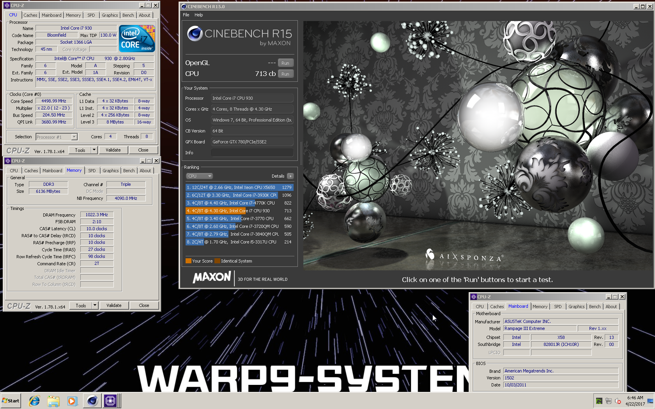Click Close button in Memory CPU-Z window
The width and height of the screenshot is (655, 409).
[x=144, y=305]
